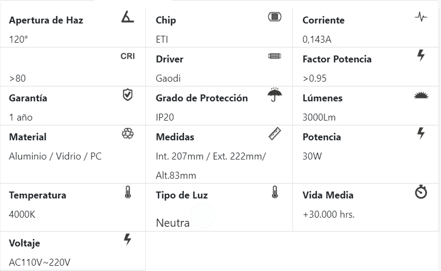Click the Neutra light type value
Screen dimensions: 441x271
coord(173,222)
